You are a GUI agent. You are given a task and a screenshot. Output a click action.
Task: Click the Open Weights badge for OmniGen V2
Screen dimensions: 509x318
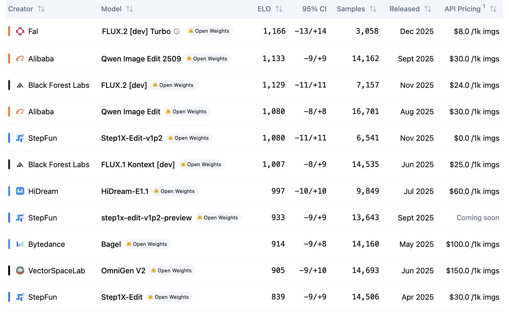tap(172, 270)
